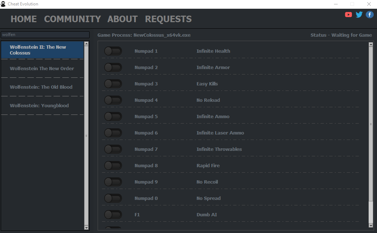
Task: Toggle Infinite Throwables on
Action: (x=113, y=149)
